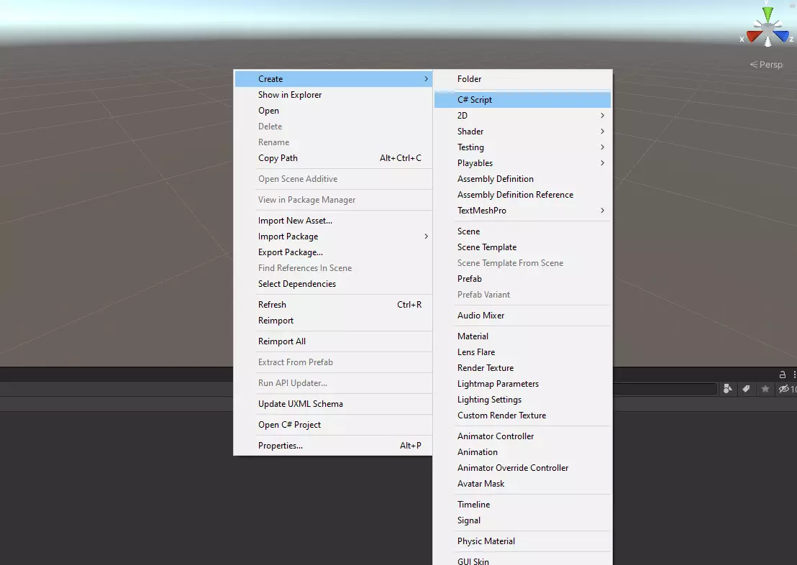The width and height of the screenshot is (797, 565).
Task: Create a new C# Script
Action: tap(522, 100)
